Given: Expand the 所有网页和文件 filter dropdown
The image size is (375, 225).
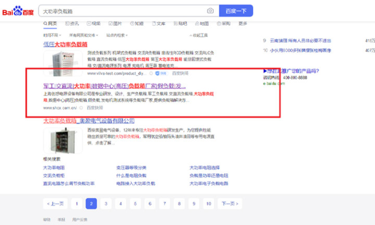Looking at the screenshot, I should pos(83,35).
